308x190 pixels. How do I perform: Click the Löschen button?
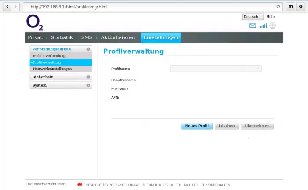227,126
